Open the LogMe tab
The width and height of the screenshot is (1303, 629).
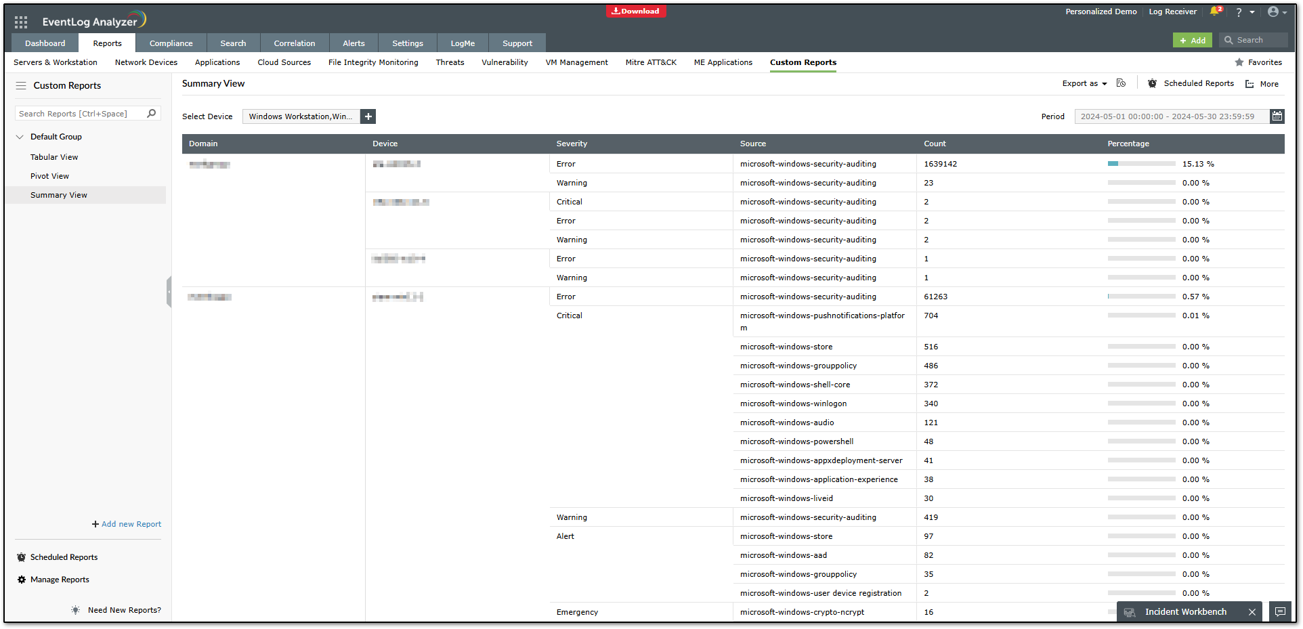click(463, 43)
